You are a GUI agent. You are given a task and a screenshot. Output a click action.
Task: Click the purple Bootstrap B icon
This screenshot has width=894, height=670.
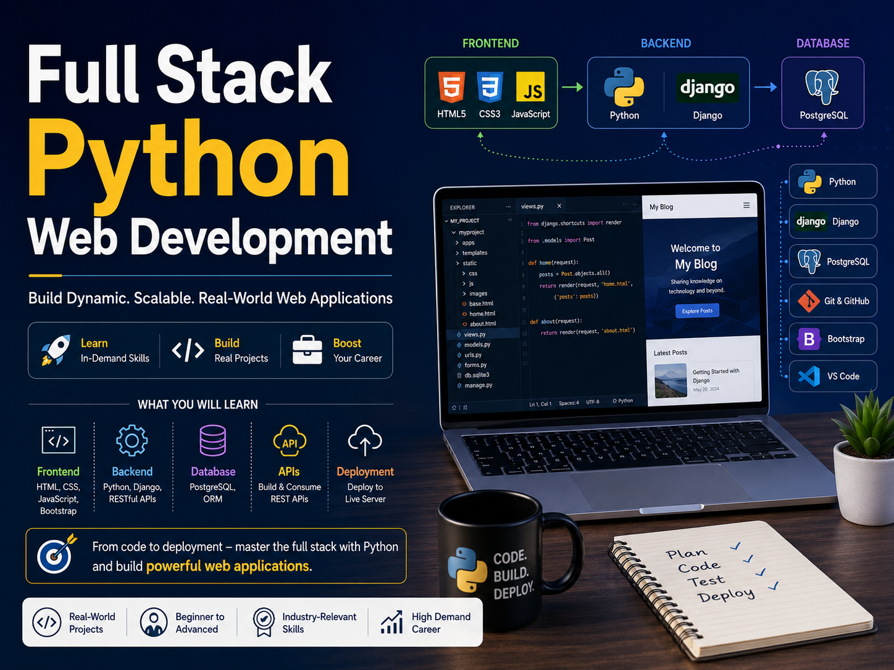(809, 339)
